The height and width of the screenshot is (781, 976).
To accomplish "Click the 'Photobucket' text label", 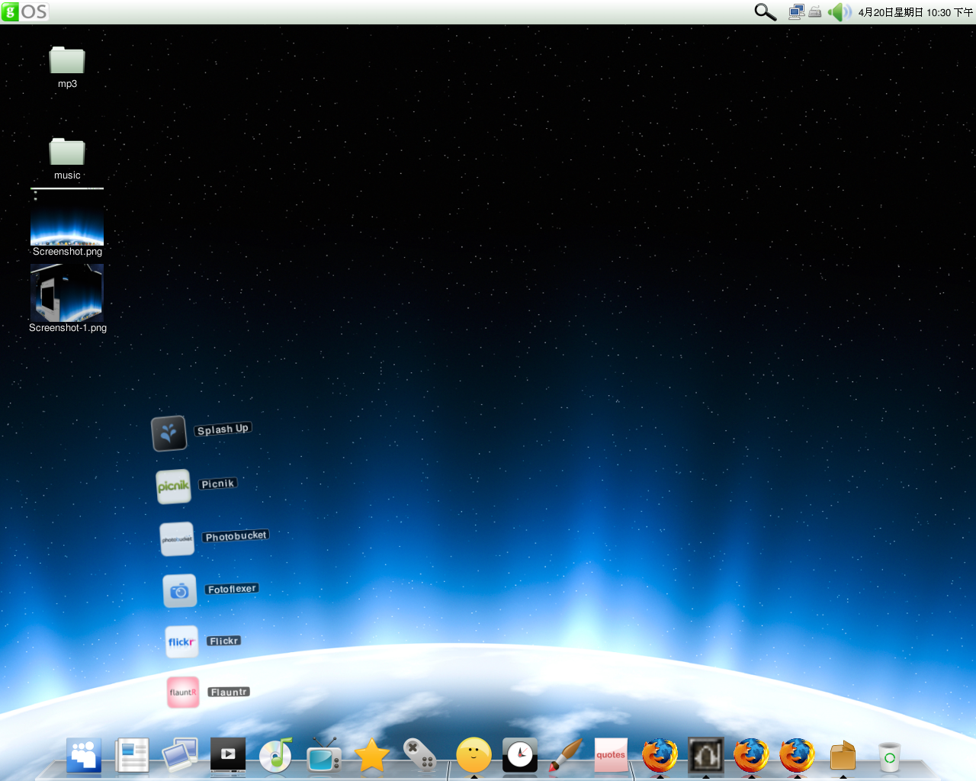I will (236, 536).
